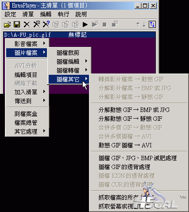Select 圖檔 GIF 的透背處理 menu entry
Viewport: 189px width, 212px height.
124,167
